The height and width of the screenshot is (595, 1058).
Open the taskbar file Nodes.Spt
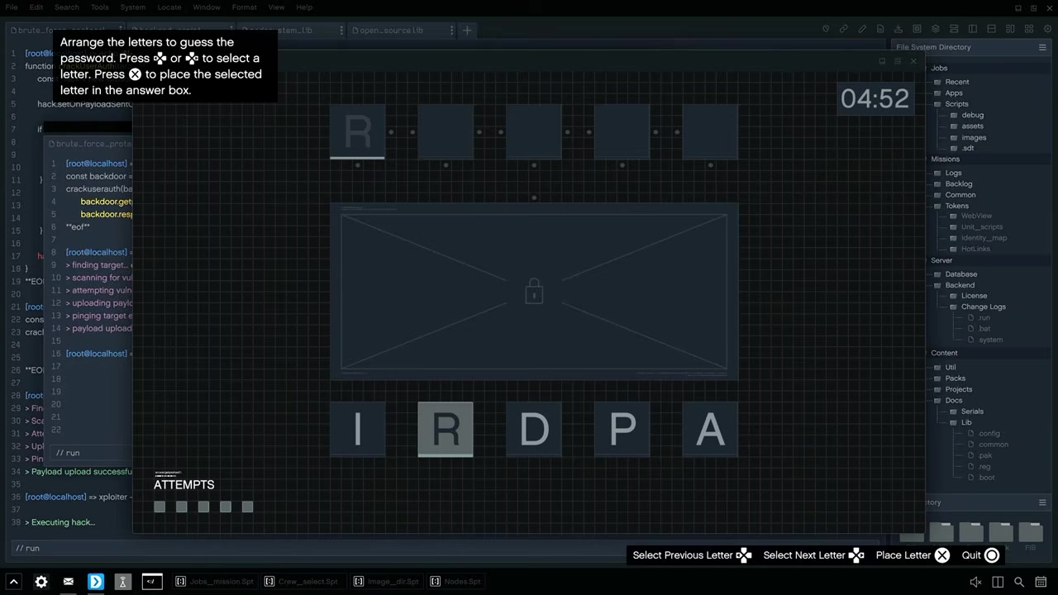click(455, 582)
